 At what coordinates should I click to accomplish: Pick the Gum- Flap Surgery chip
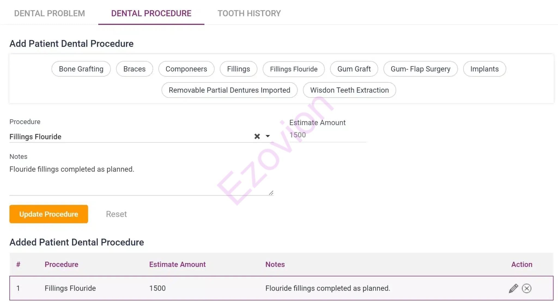[x=420, y=69]
